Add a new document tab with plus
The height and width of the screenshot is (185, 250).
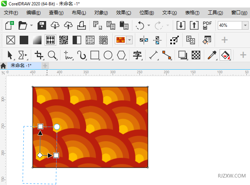point(45,65)
